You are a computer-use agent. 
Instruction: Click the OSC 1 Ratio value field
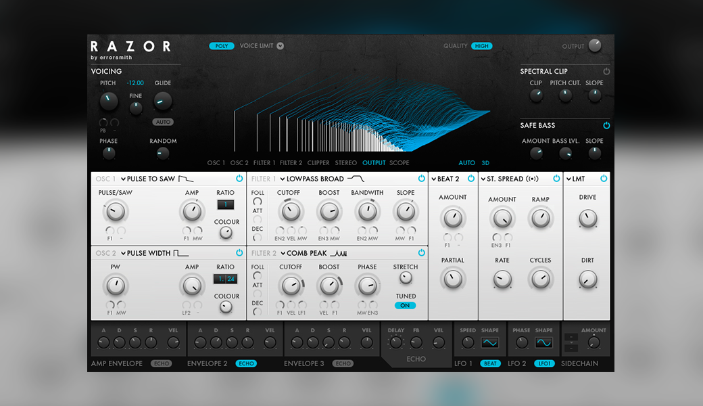(226, 204)
